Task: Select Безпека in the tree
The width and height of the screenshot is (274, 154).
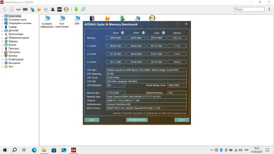Action: (x=13, y=56)
